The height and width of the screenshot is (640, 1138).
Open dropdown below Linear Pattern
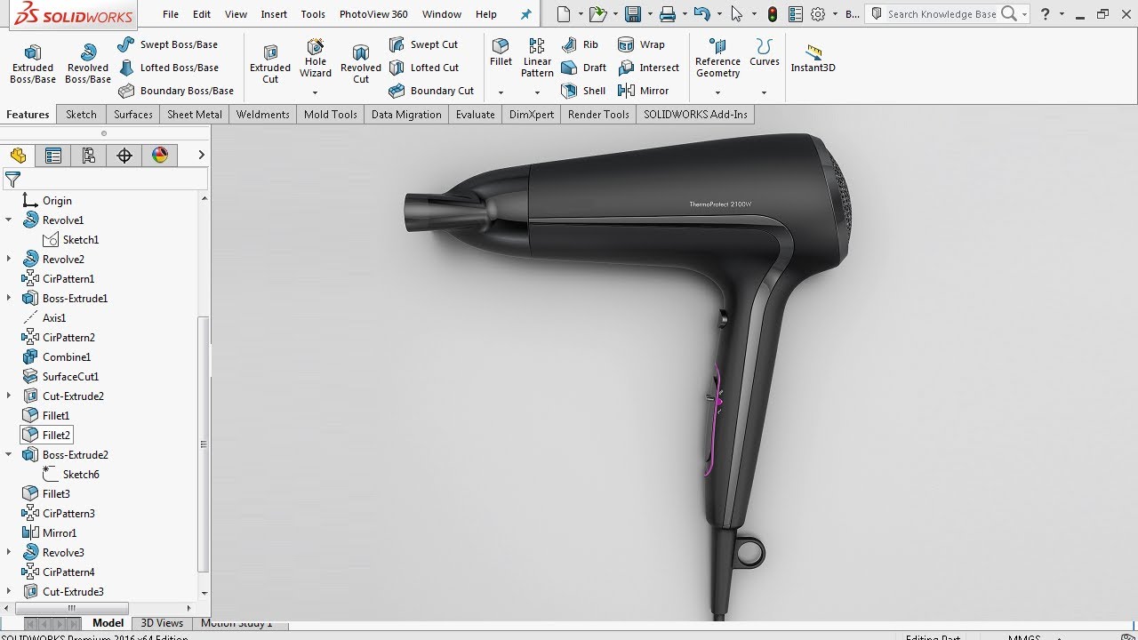pos(537,92)
